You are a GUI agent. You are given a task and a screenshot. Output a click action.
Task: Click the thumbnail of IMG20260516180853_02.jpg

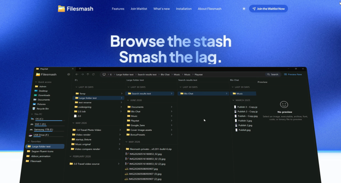[x=127, y=154]
